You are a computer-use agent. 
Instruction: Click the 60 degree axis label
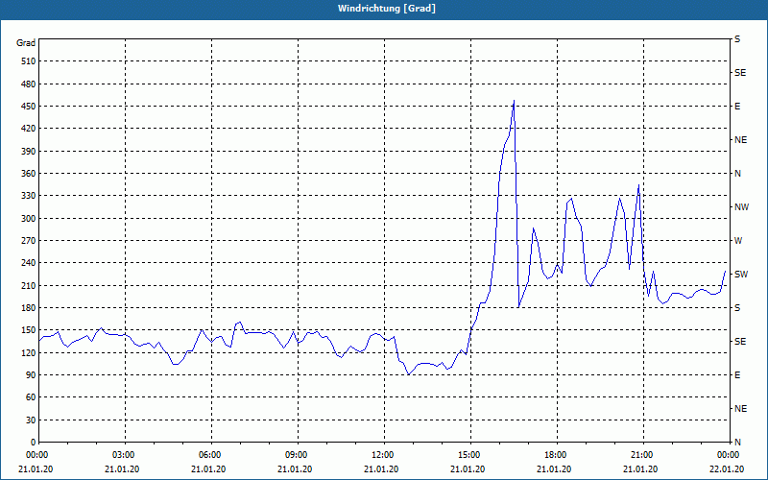(x=30, y=397)
